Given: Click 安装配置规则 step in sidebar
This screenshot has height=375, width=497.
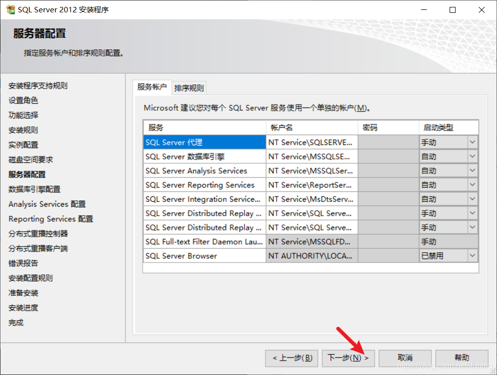Looking at the screenshot, I should (x=31, y=278).
